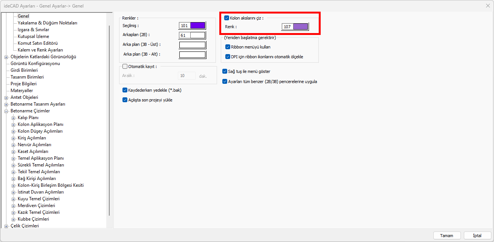Expand Betonarme Tasarım Ayarları node

point(6,104)
